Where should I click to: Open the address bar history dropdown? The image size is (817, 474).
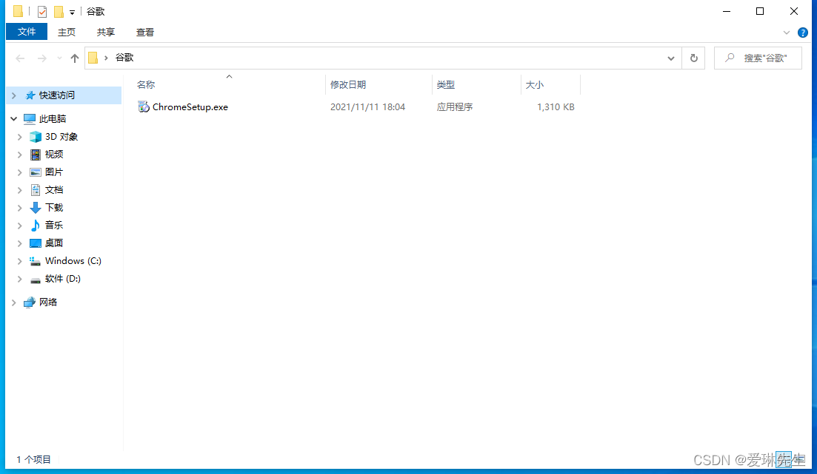tap(671, 58)
